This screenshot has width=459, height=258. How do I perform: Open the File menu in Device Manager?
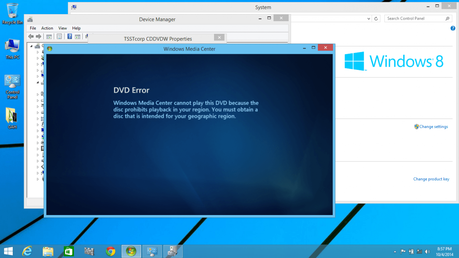[33, 28]
